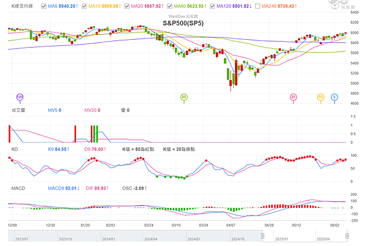Toggle the MA20 line checkbox
This screenshot has height=246, width=368.
coord(127,6)
